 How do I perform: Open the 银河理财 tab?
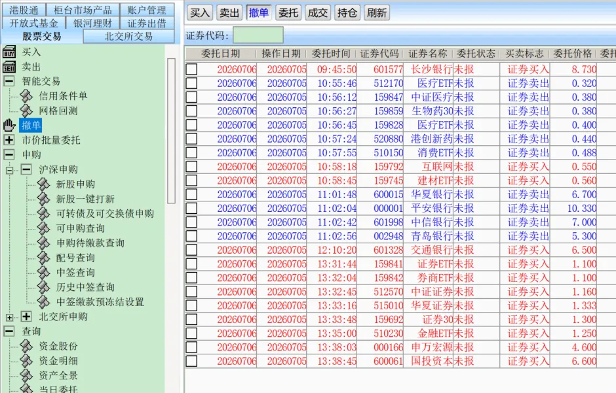[92, 23]
